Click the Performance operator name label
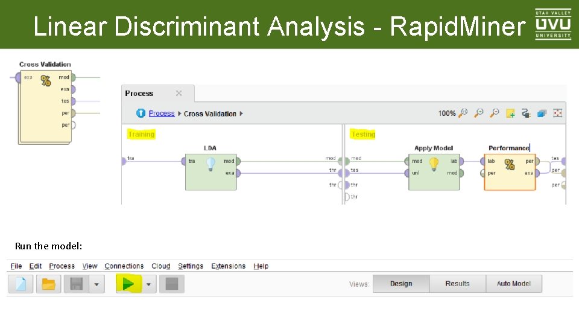The height and width of the screenshot is (326, 579). coord(509,148)
